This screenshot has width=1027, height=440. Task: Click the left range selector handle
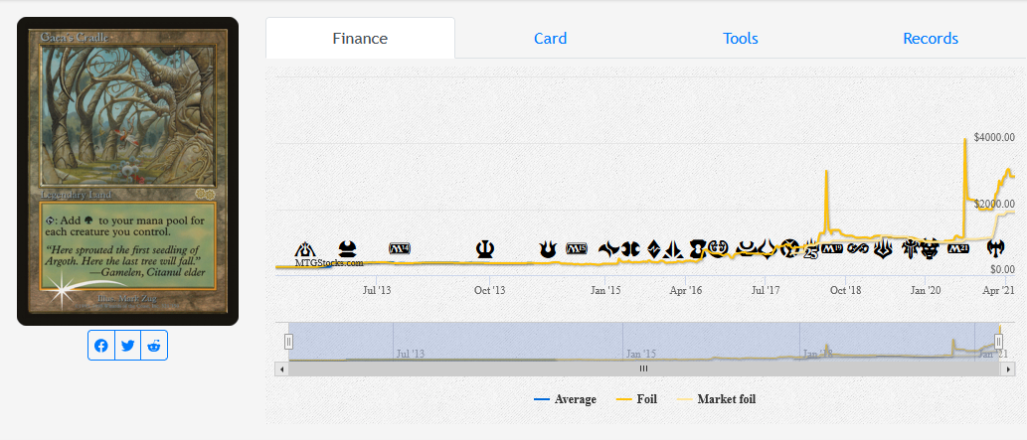[x=289, y=342]
